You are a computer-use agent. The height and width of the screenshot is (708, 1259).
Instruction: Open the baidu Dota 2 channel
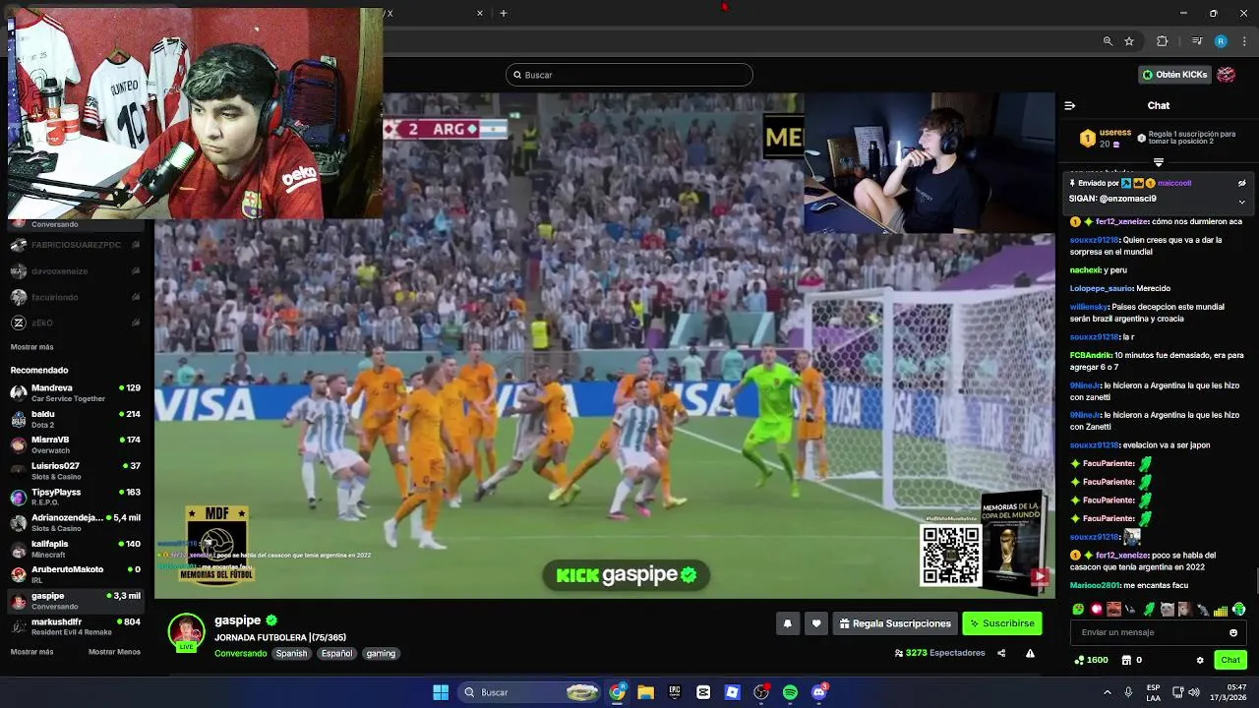[75, 419]
